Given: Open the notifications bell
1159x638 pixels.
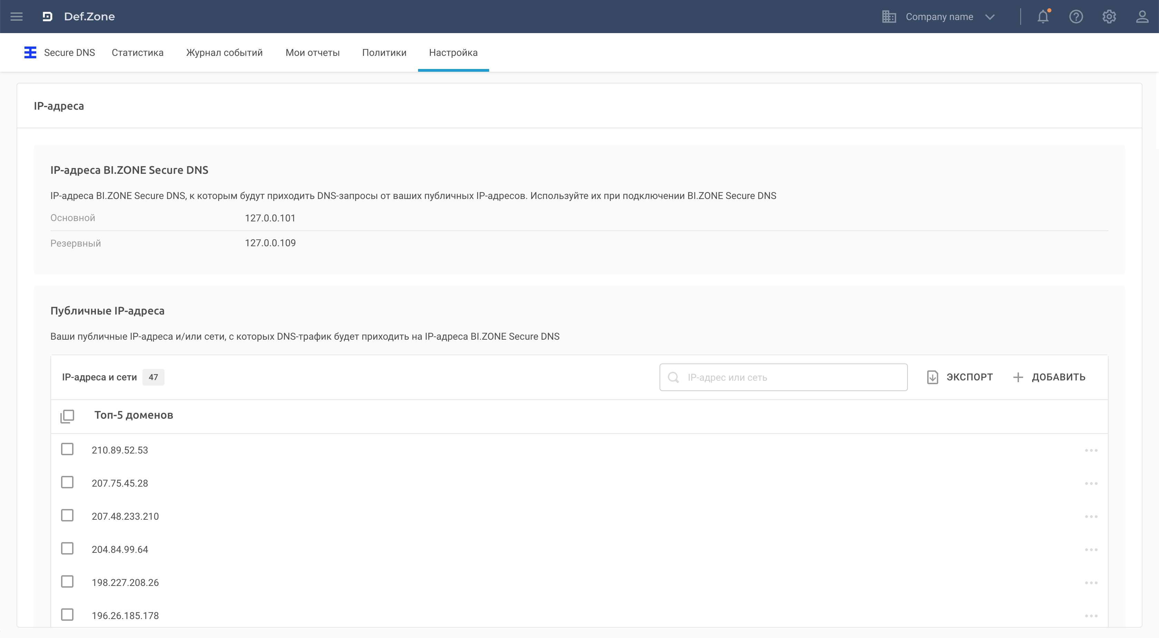Looking at the screenshot, I should click(1043, 17).
